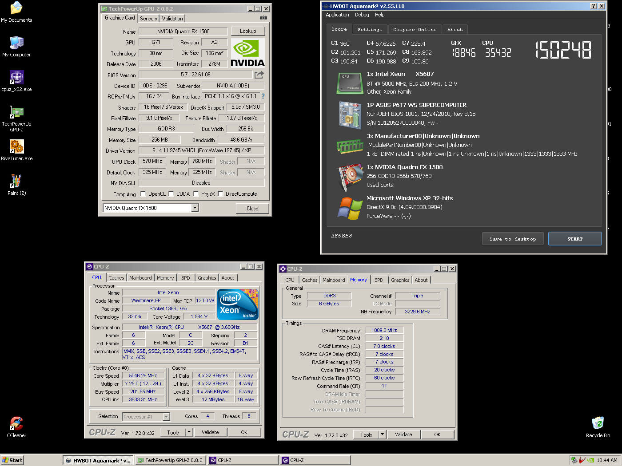Click motherboard icon in Aquamark
The height and width of the screenshot is (466, 622).
click(x=350, y=115)
